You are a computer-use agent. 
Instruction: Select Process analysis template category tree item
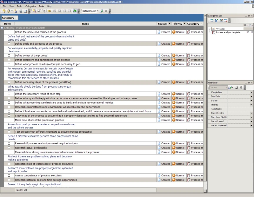pyautogui.click(x=228, y=32)
